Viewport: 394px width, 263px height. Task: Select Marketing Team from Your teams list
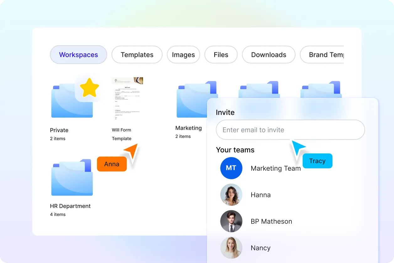coord(276,168)
